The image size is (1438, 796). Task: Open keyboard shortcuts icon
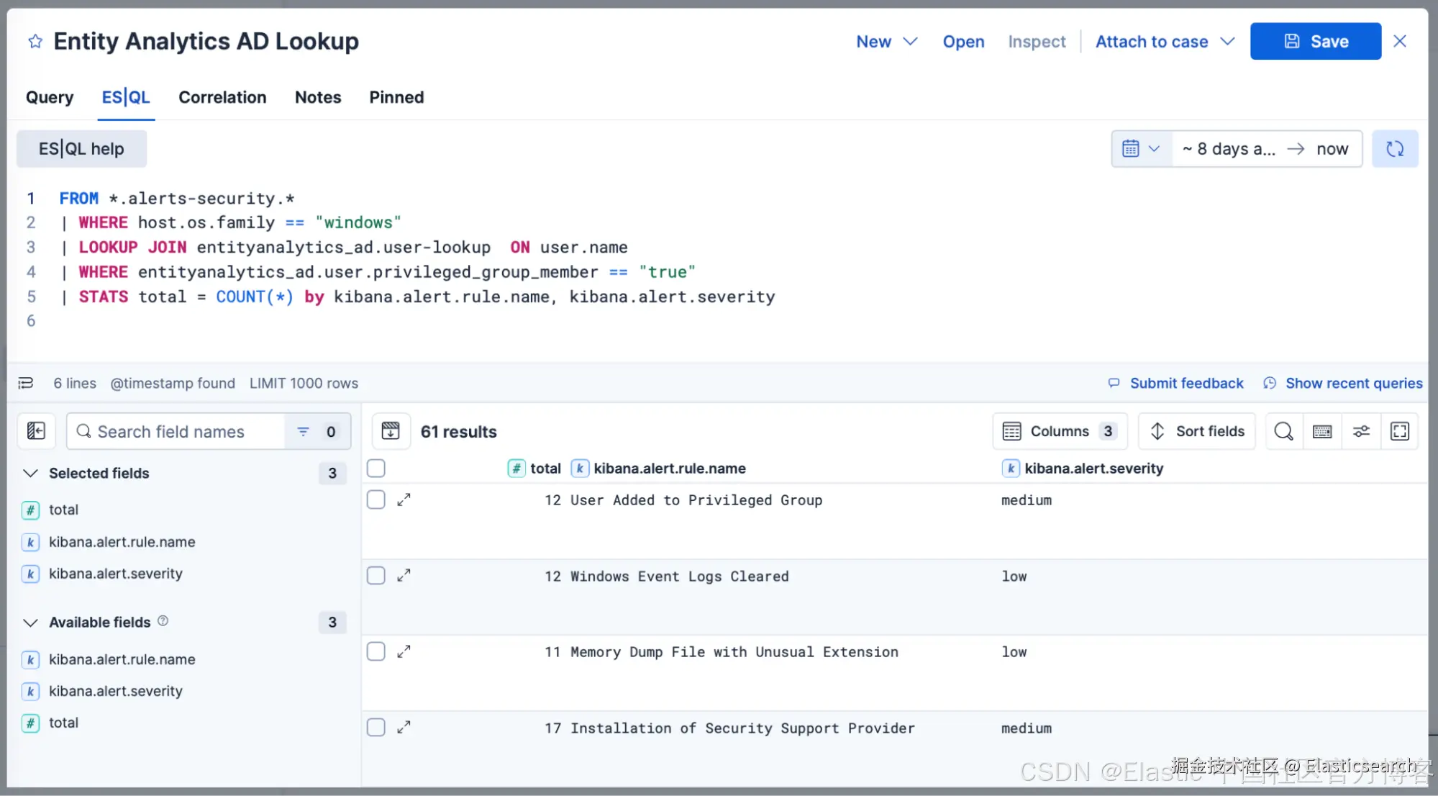click(1322, 431)
